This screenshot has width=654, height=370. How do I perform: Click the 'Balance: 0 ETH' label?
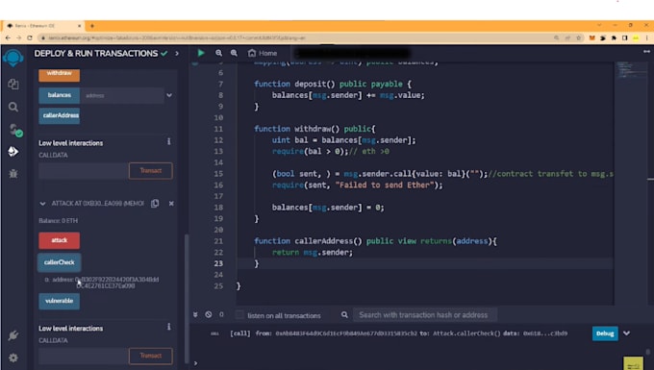[59, 221]
